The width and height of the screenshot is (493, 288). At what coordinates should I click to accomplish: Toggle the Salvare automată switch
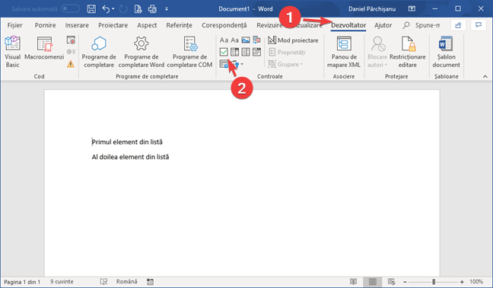pos(71,9)
